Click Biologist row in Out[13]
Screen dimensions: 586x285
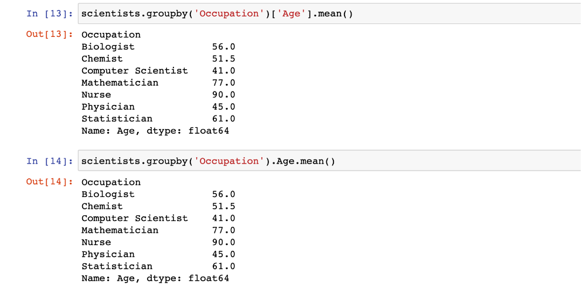coord(158,47)
